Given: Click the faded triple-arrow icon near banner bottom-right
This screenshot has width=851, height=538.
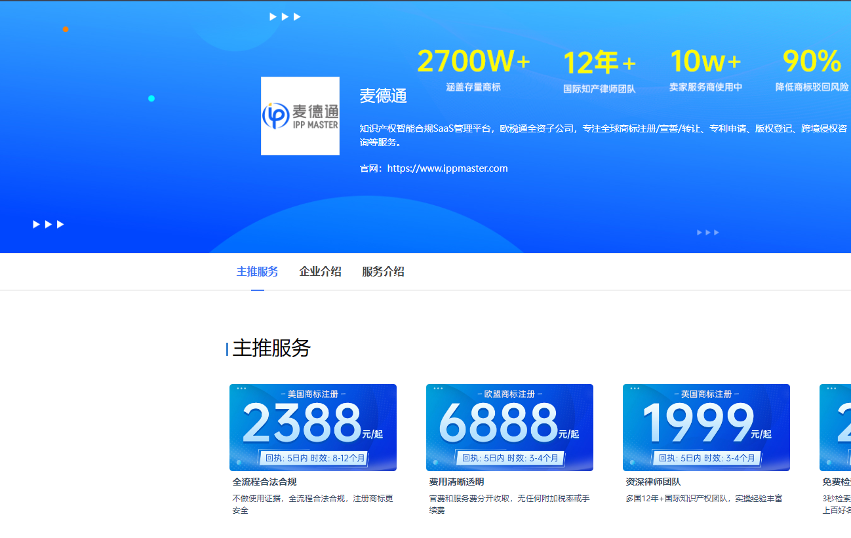Looking at the screenshot, I should [707, 233].
